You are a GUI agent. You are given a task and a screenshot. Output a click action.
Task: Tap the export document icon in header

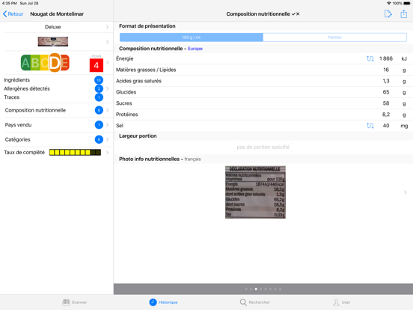coord(388,13)
